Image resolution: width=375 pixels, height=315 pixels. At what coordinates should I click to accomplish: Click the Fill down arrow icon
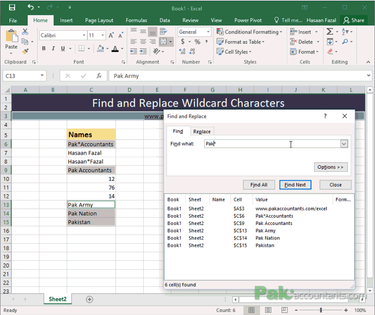tap(330, 42)
